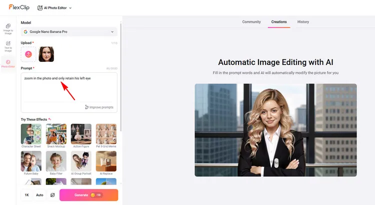Choose the Character Sheet effect
Viewport: 375px width, 205px height.
coord(31,135)
